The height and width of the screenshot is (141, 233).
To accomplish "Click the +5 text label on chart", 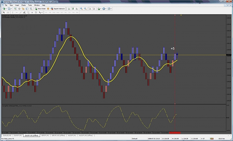I will [x=173, y=48].
